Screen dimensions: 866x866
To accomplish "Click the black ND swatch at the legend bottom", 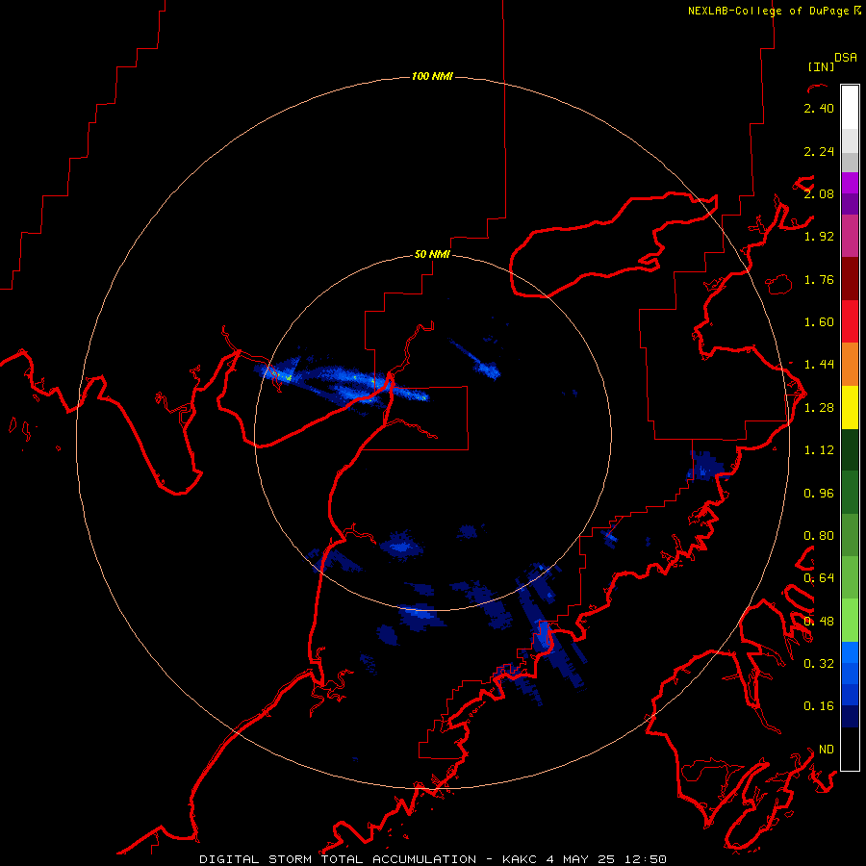I will click(850, 749).
